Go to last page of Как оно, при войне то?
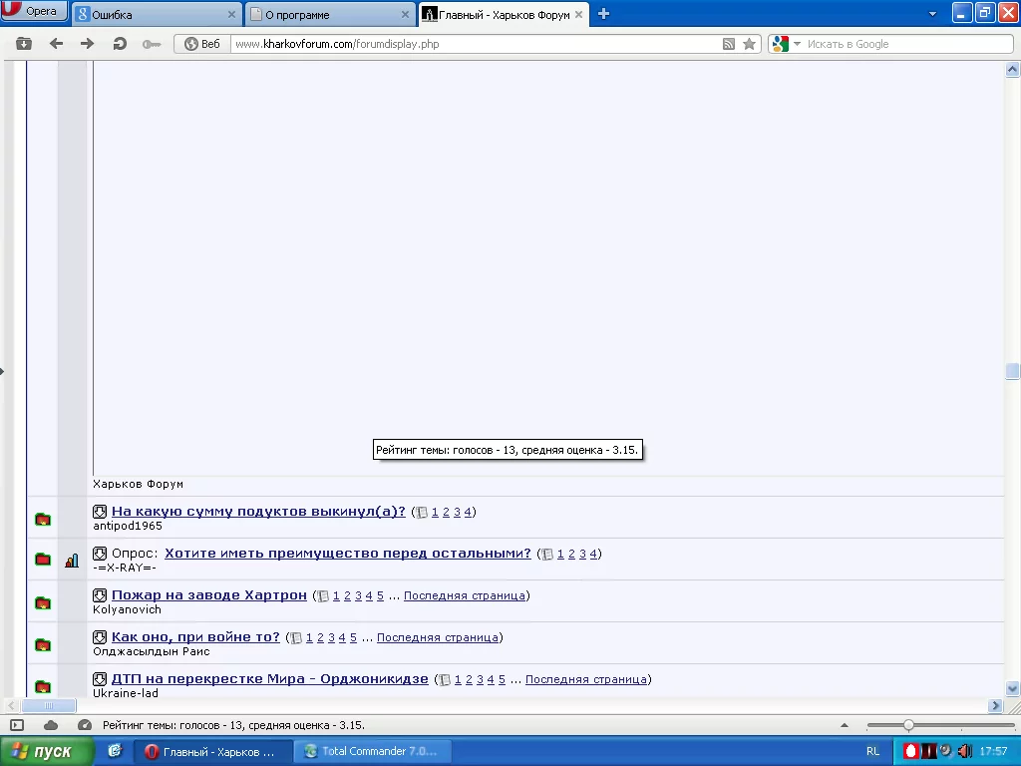The width and height of the screenshot is (1021, 766). click(438, 637)
